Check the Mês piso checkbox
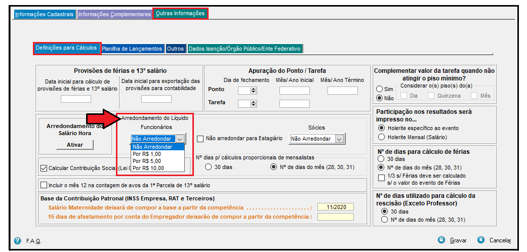 [474, 96]
